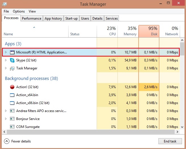Click the vertical scrollbar up arrow
Screen dimensions: 186x149
pyautogui.click(x=182, y=40)
